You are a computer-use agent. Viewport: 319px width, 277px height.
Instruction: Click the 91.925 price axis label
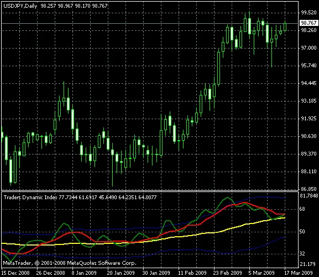pyautogui.click(x=308, y=119)
